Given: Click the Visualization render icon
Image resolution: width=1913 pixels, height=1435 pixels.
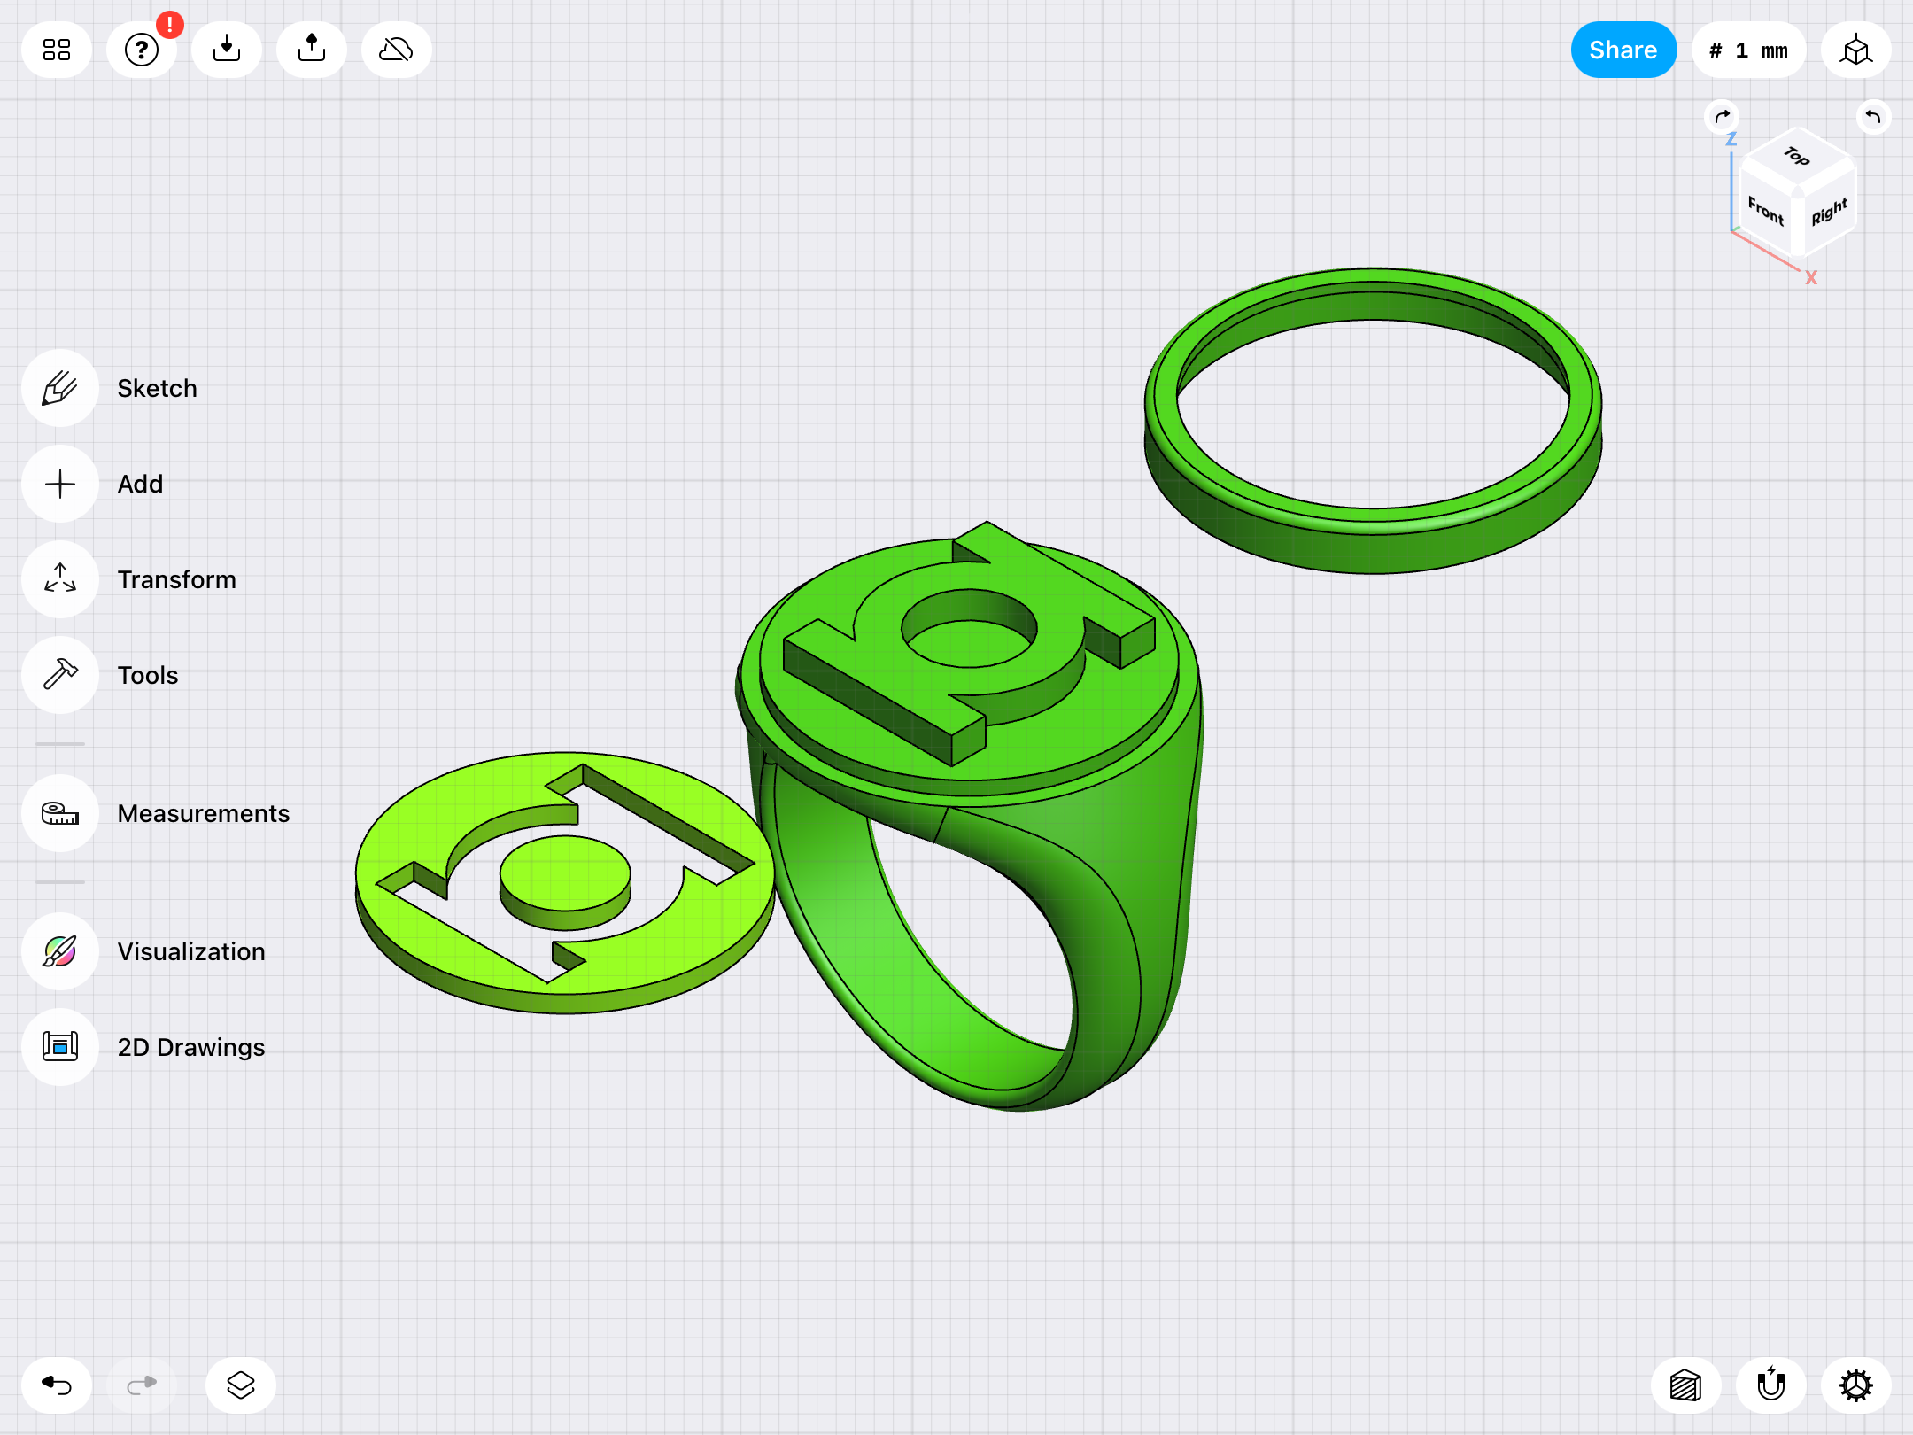Looking at the screenshot, I should coord(60,951).
